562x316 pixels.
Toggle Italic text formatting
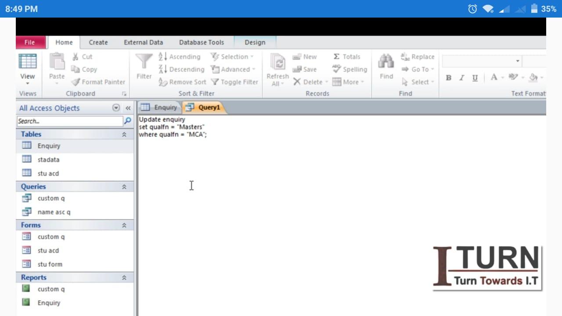(x=461, y=78)
